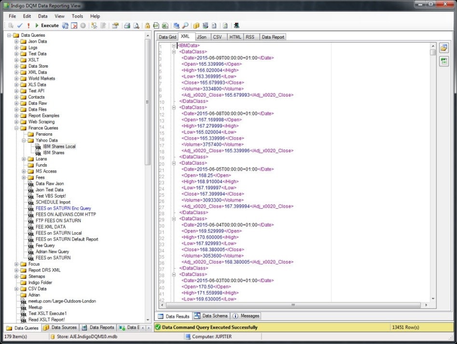Click the print preview magnifier icon
This screenshot has height=344, width=457.
click(136, 25)
